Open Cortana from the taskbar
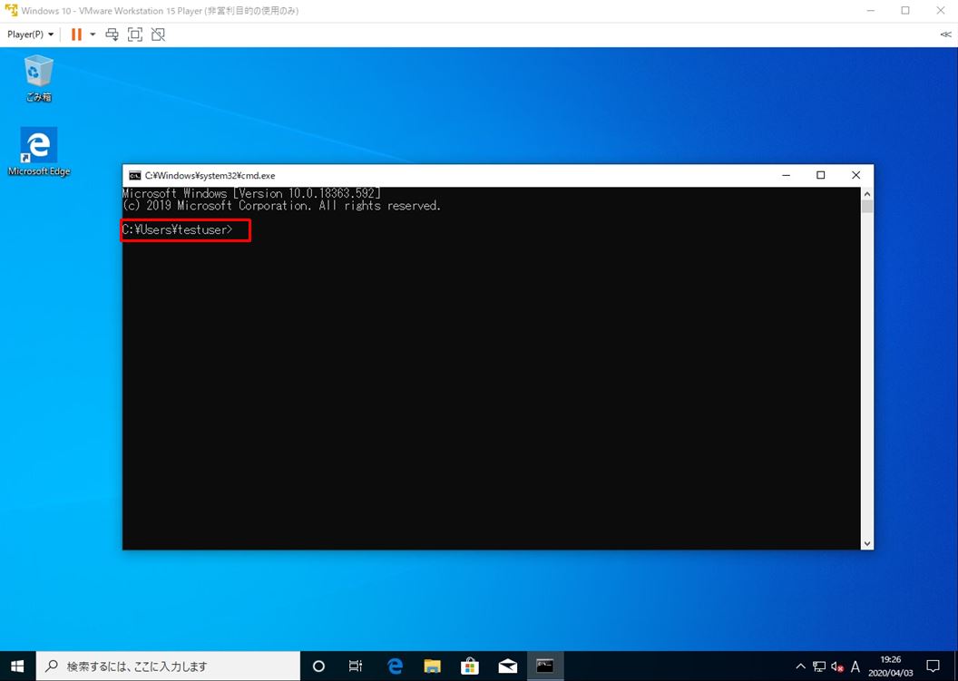 click(x=318, y=666)
